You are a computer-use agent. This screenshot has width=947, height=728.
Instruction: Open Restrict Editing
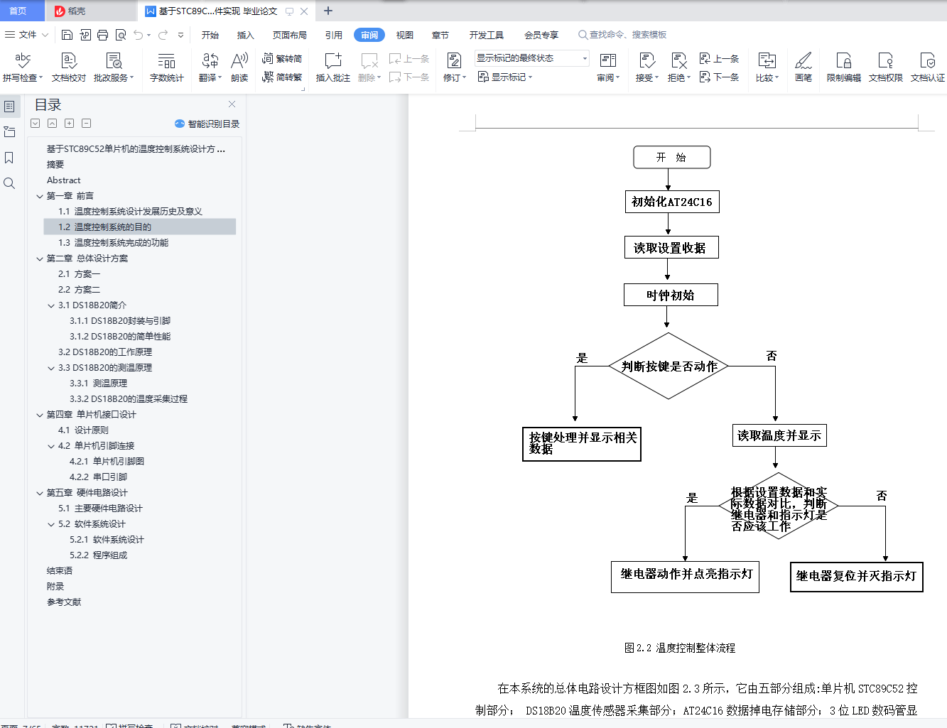(844, 67)
